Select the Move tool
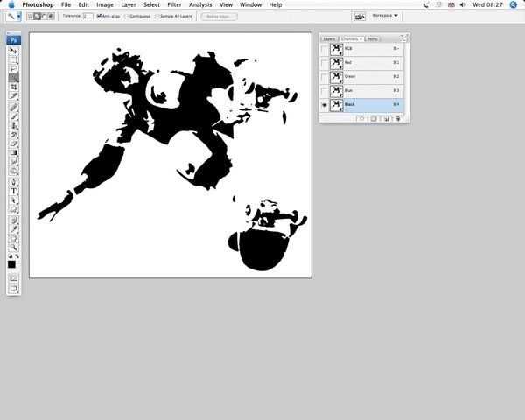 14,51
